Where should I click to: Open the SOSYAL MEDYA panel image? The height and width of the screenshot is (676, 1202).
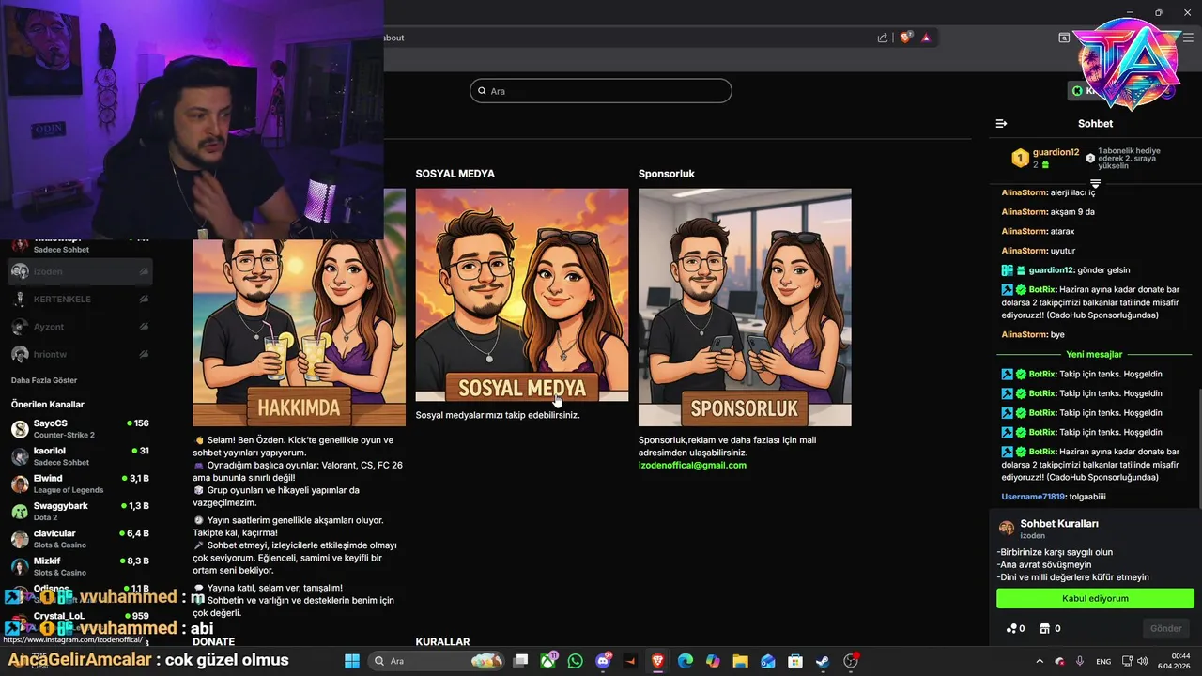coord(522,295)
